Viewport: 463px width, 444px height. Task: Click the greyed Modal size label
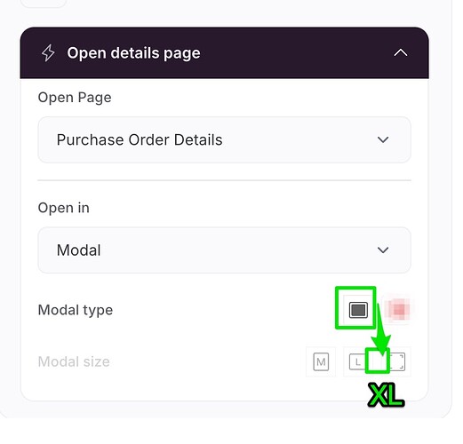click(x=74, y=361)
